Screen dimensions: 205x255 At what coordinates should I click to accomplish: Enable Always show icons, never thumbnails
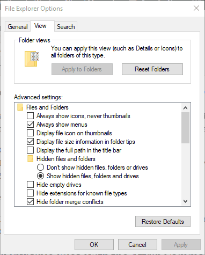pyautogui.click(x=30, y=116)
